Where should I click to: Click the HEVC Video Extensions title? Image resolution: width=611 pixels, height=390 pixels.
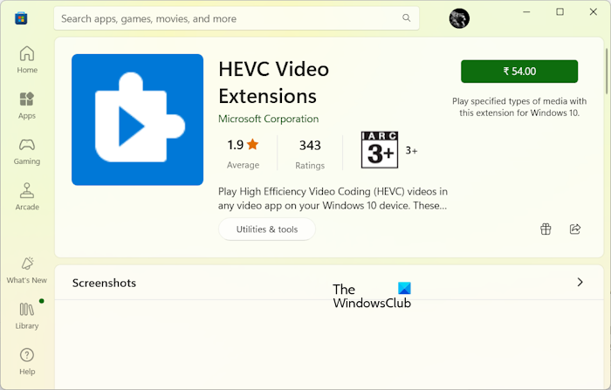coord(273,83)
